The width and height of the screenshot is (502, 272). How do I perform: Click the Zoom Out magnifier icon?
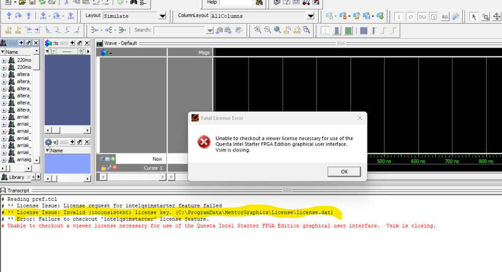267,30
